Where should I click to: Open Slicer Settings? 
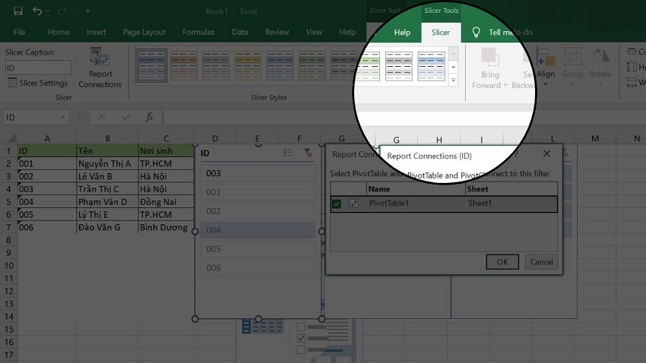click(37, 83)
